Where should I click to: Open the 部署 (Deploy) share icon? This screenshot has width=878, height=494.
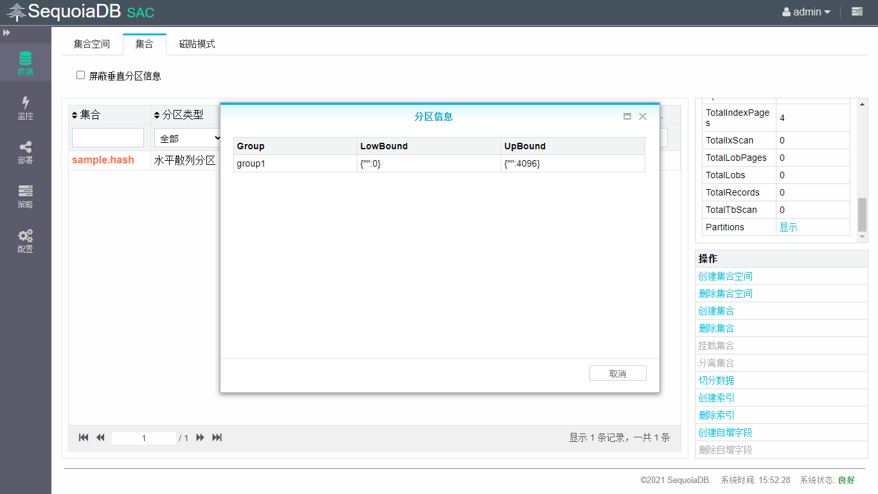[25, 152]
